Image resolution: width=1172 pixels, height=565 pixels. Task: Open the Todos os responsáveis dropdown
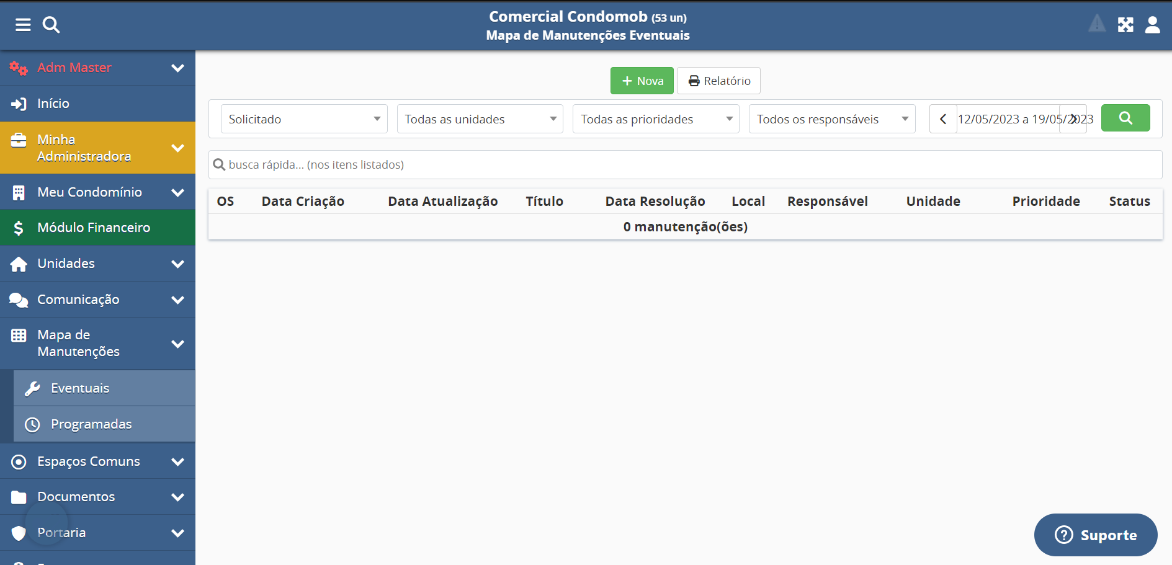click(831, 119)
